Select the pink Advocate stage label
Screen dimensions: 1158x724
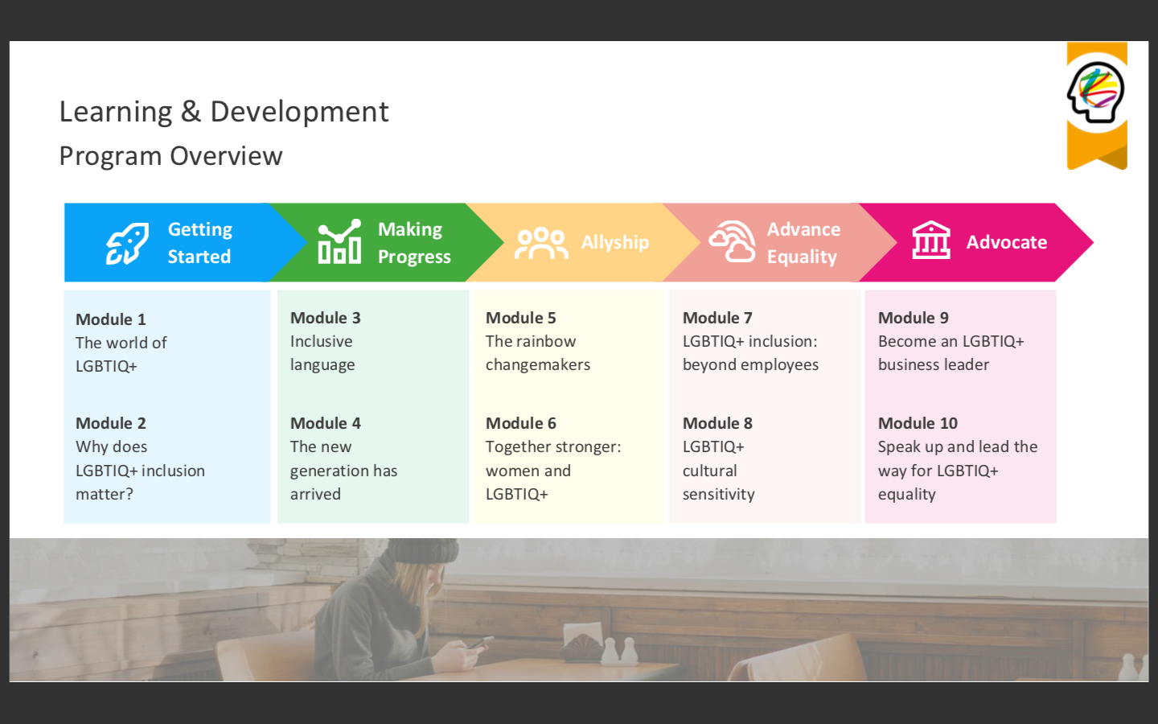click(1006, 242)
